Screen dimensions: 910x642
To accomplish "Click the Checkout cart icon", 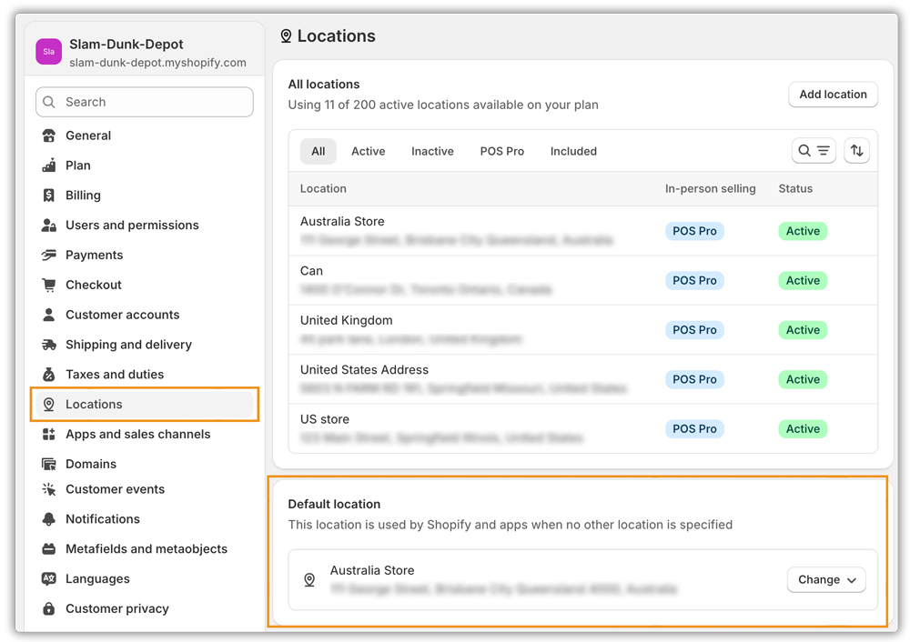I will [49, 285].
